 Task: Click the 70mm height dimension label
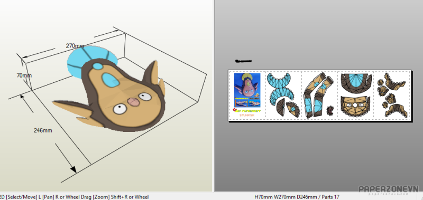pos(24,75)
